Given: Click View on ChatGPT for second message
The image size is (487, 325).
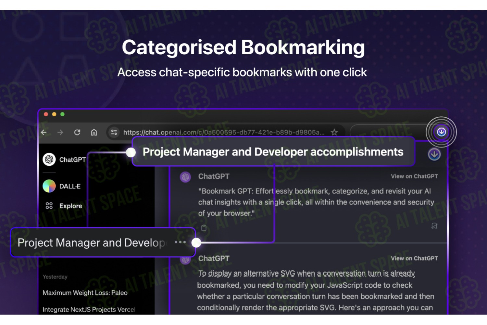Looking at the screenshot, I should [414, 258].
